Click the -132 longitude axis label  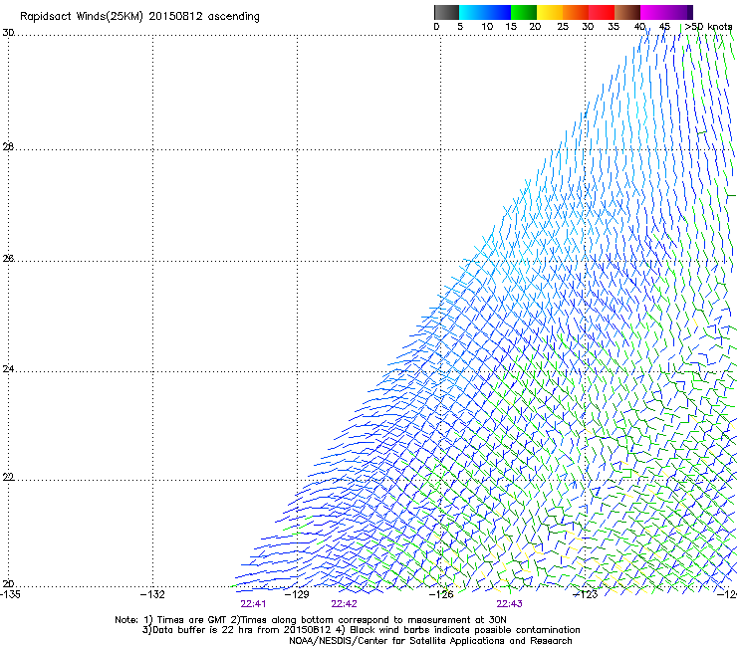click(152, 594)
